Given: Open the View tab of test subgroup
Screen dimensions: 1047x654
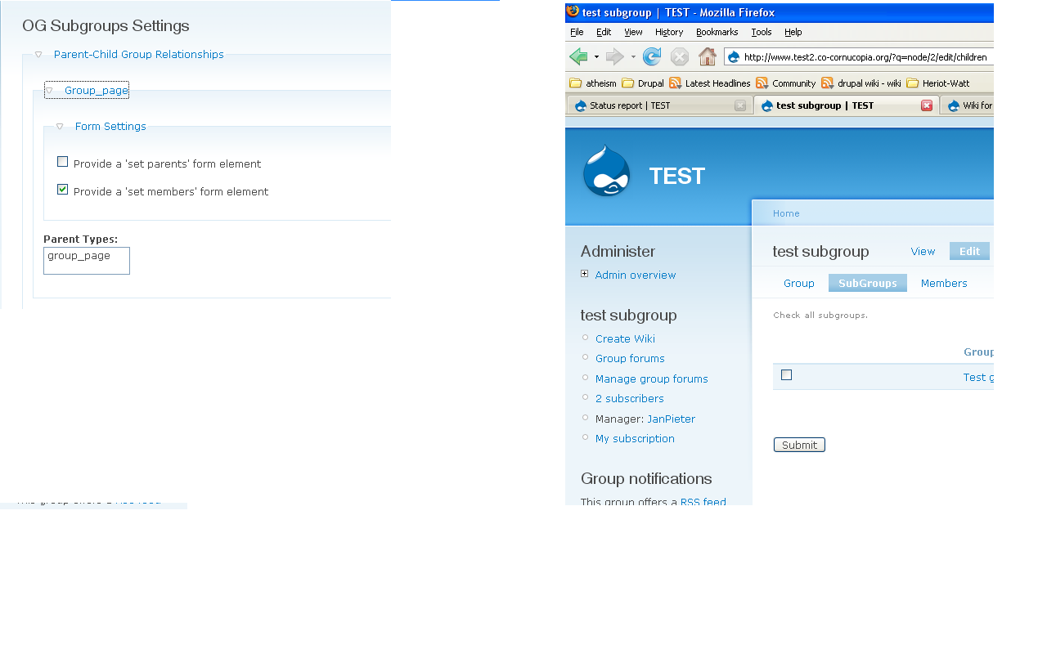Looking at the screenshot, I should tap(923, 252).
